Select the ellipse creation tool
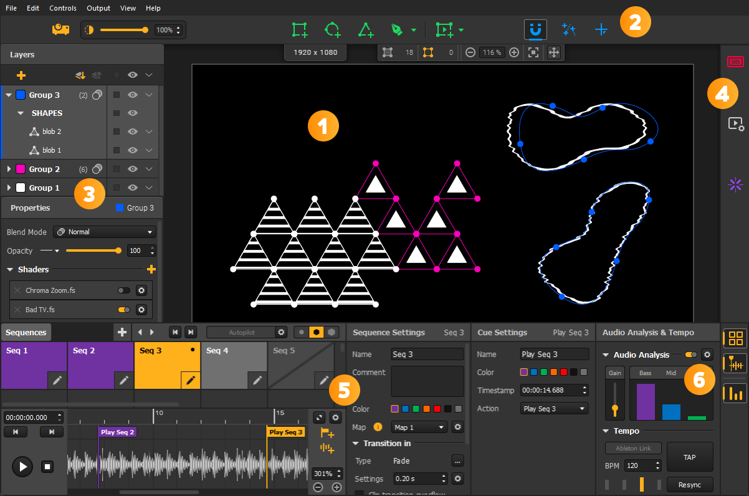 pyautogui.click(x=332, y=29)
